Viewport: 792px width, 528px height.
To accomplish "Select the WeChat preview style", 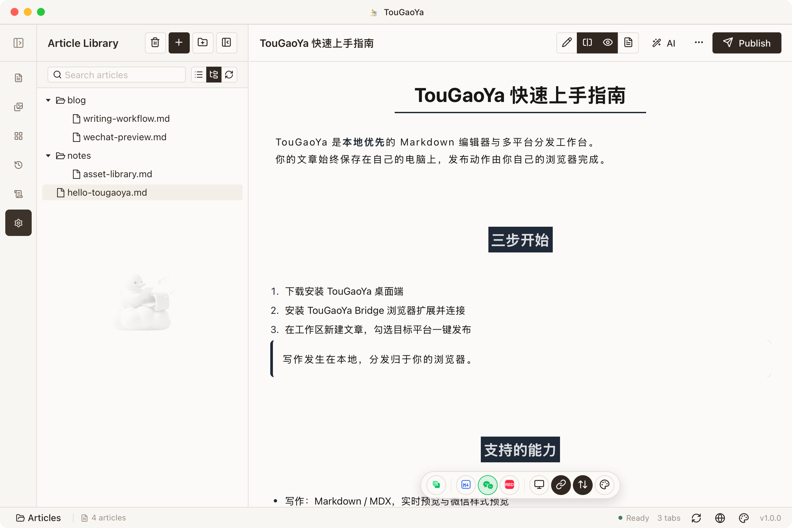I will (x=488, y=485).
